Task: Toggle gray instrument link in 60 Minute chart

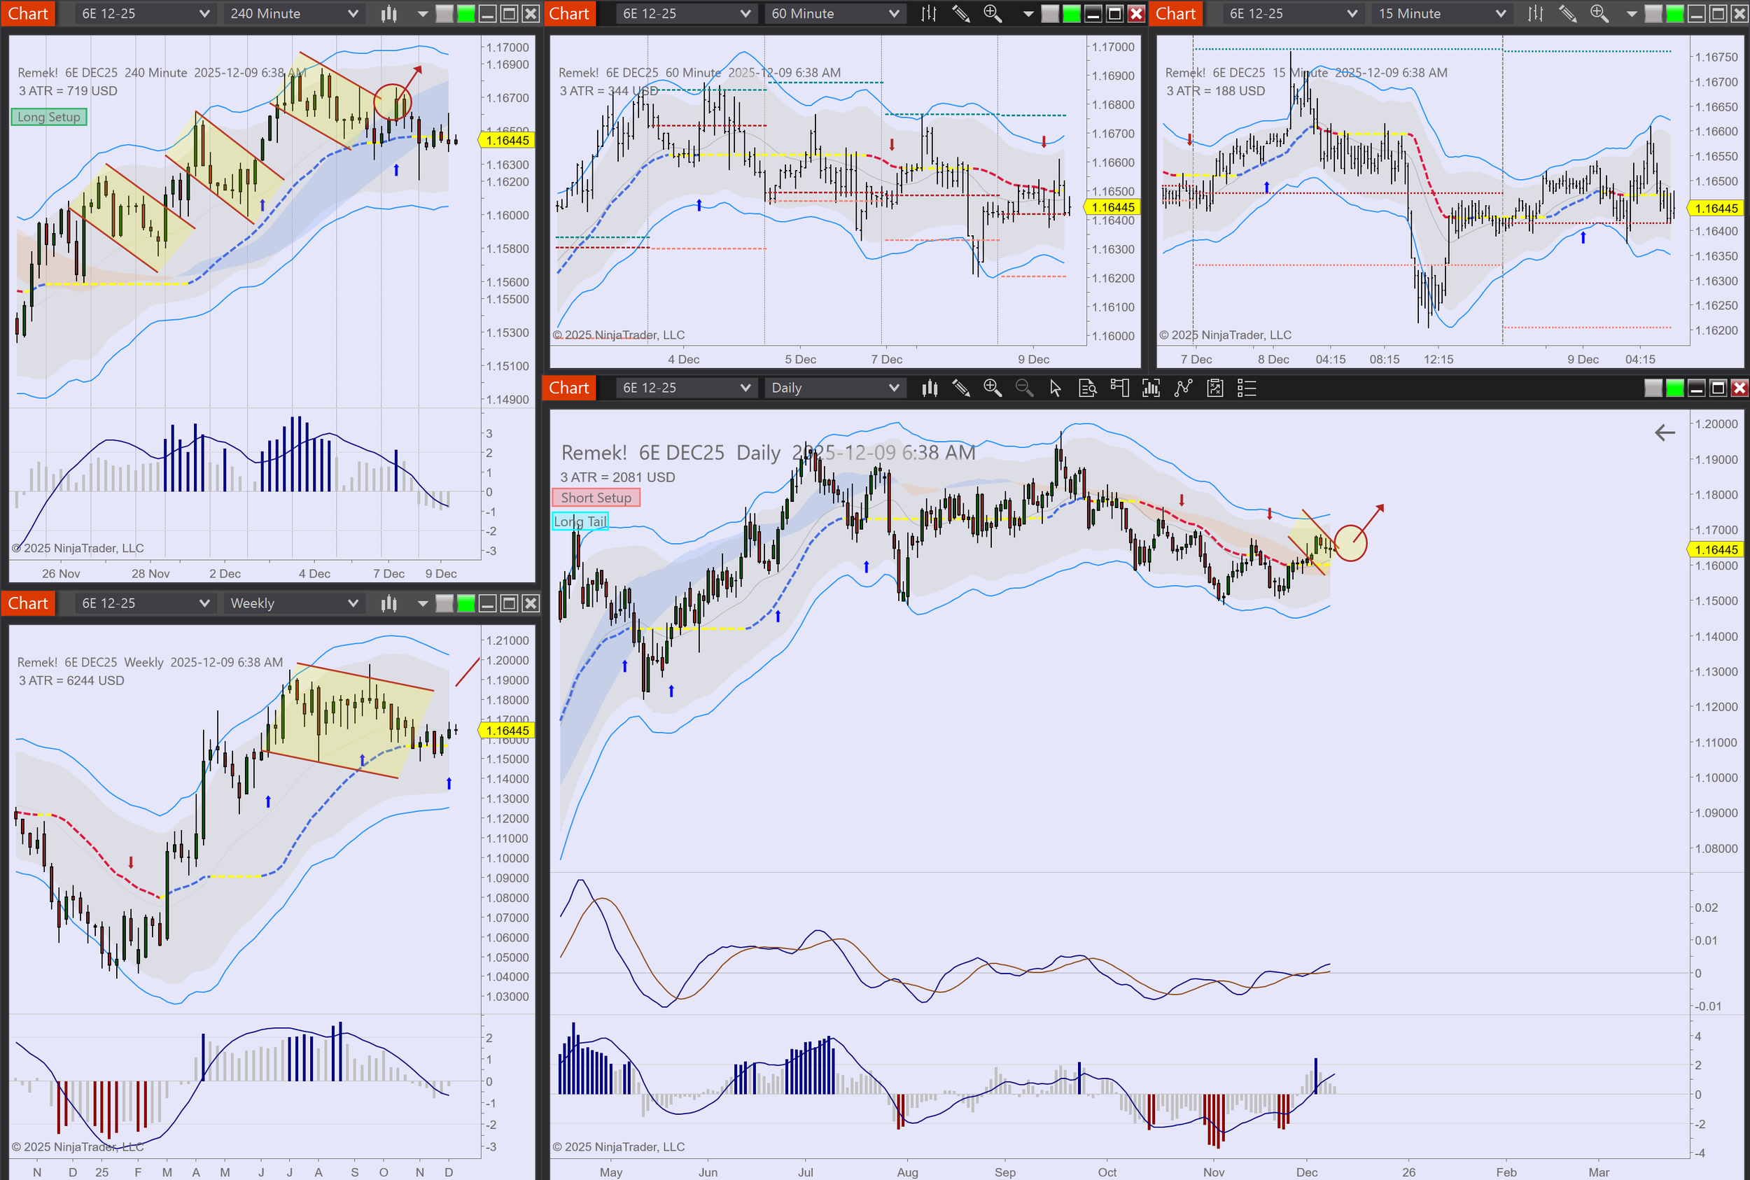Action: pos(1050,13)
